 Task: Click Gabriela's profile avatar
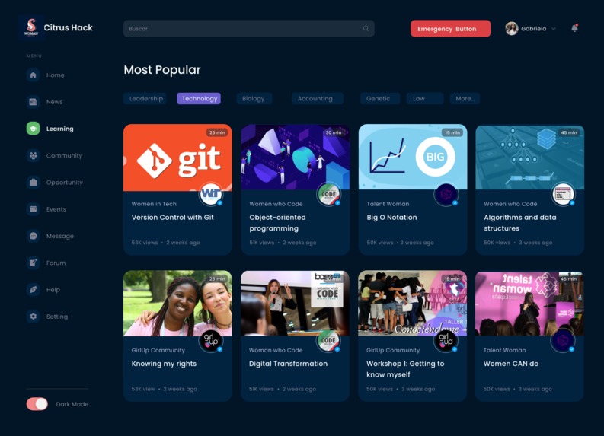tap(512, 28)
